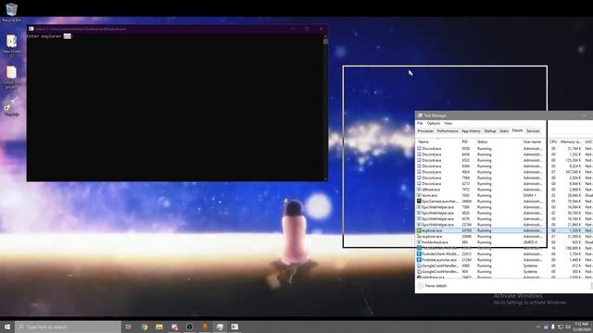This screenshot has width=593, height=333.
Task: Open the taskbar clock and date
Action: point(581,327)
